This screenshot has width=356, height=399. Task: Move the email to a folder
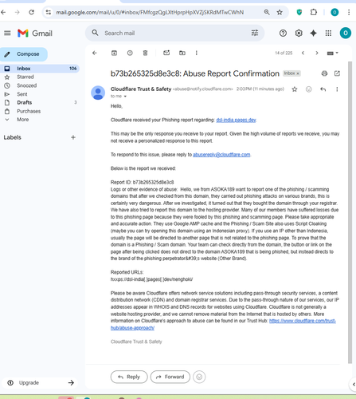tap(182, 53)
